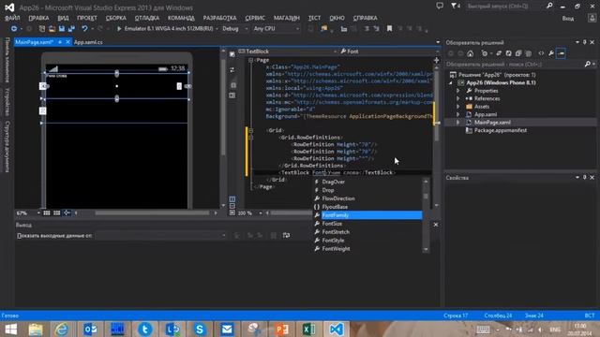Click the feedback speech bubble icon

pyautogui.click(x=440, y=6)
